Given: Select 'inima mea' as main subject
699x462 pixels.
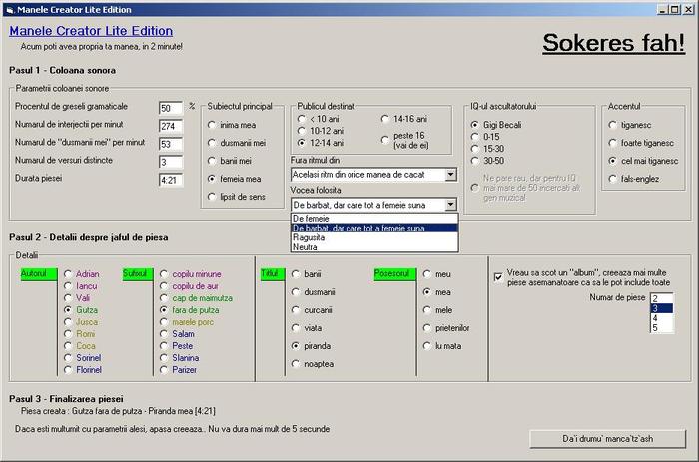Looking at the screenshot, I should point(213,125).
